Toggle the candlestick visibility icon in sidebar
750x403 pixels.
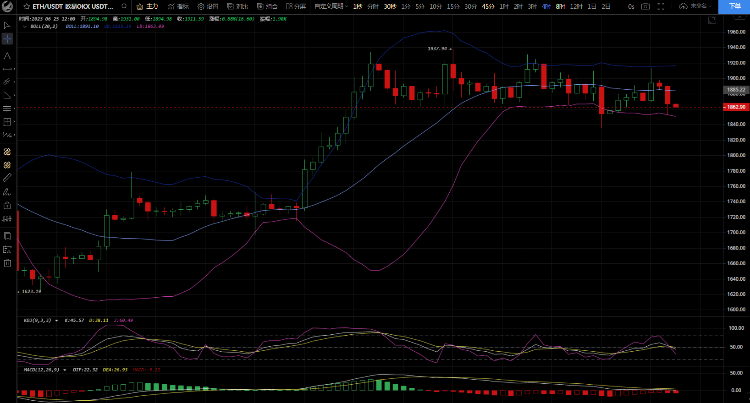point(7,219)
